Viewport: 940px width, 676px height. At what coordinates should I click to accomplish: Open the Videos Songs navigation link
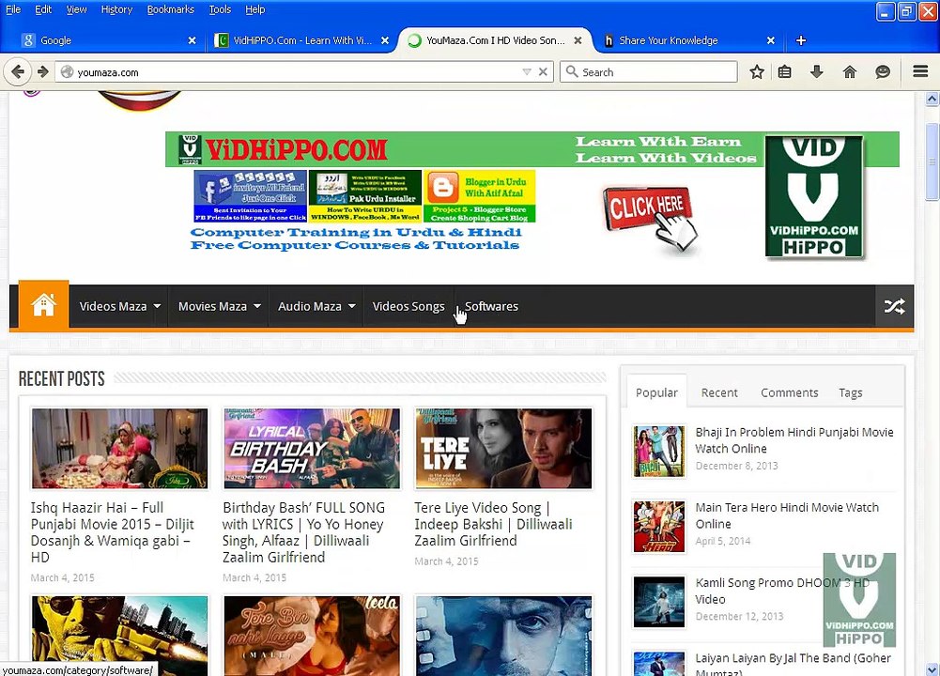click(x=408, y=306)
